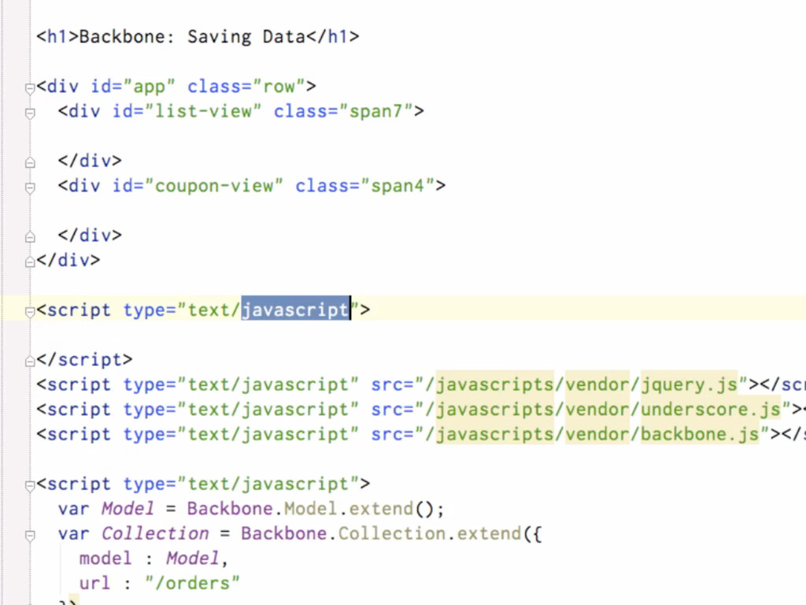Click the opening script tag before Model
The image size is (806, 605).
[x=203, y=484]
